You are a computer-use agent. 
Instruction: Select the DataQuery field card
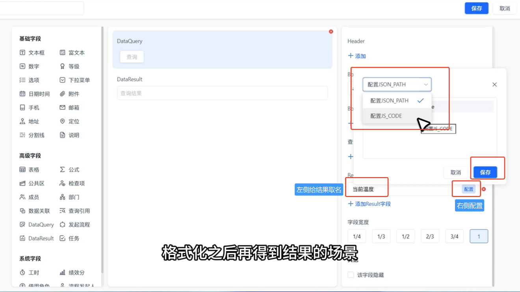point(223,50)
